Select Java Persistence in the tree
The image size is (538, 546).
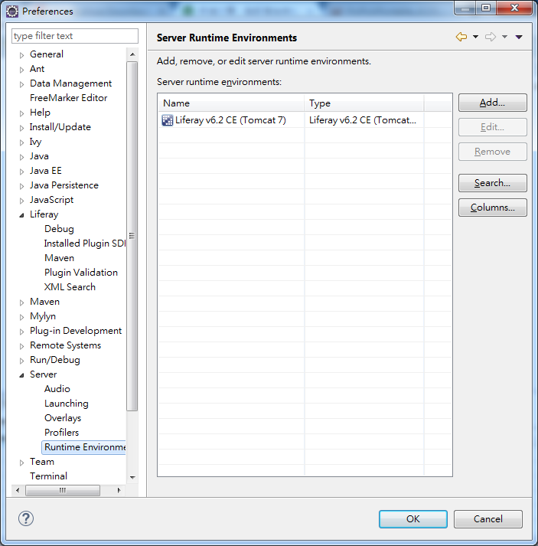click(x=64, y=185)
